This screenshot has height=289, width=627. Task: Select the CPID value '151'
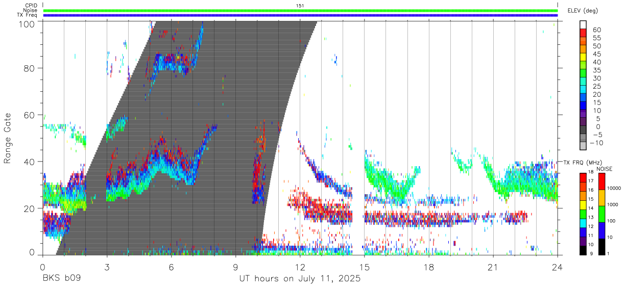click(x=300, y=6)
